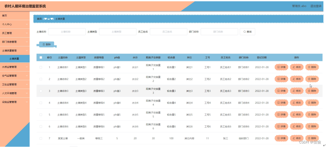Viewport: 326px width, 147px height.
Task: Click the cell 张三
Action: (x=226, y=138)
